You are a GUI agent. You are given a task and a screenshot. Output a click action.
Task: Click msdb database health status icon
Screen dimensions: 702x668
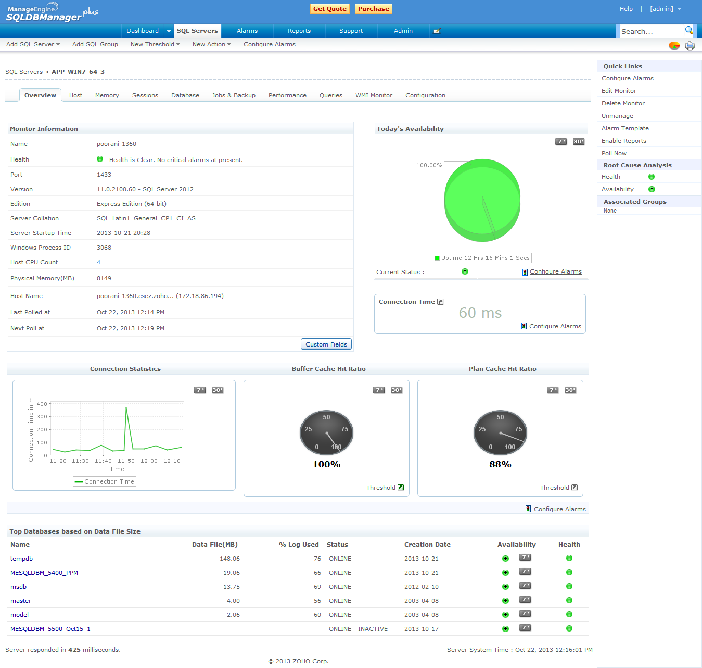(x=569, y=586)
